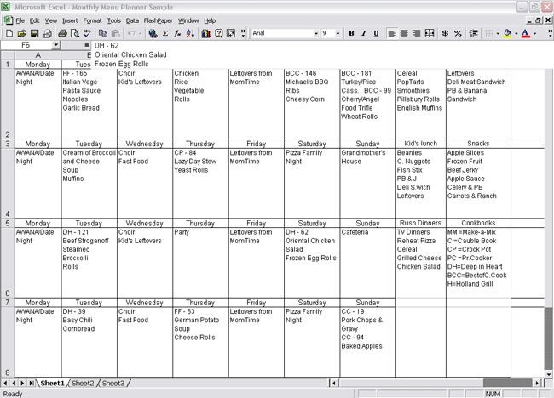554x398 pixels.
Task: Click the vertical scrollbar thumb
Action: [x=549, y=338]
